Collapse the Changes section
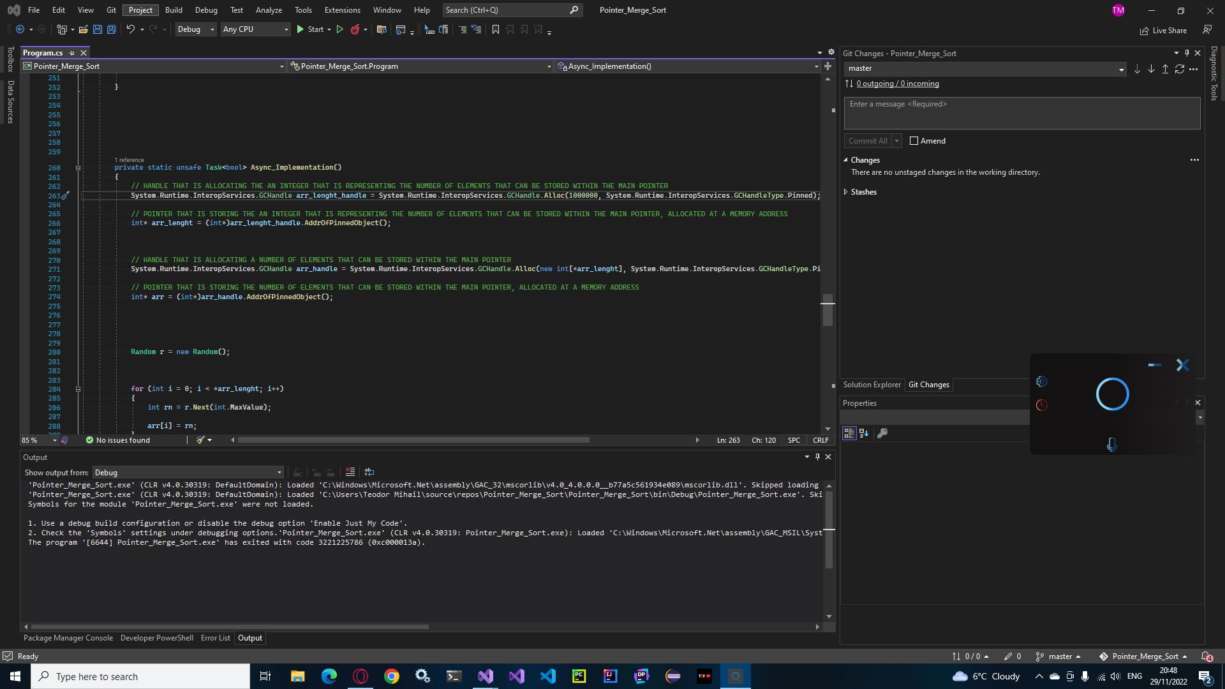 [846, 159]
